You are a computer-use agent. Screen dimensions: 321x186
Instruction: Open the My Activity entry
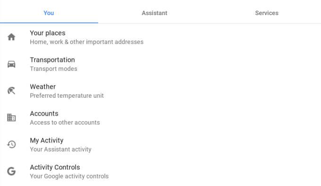(x=160, y=144)
